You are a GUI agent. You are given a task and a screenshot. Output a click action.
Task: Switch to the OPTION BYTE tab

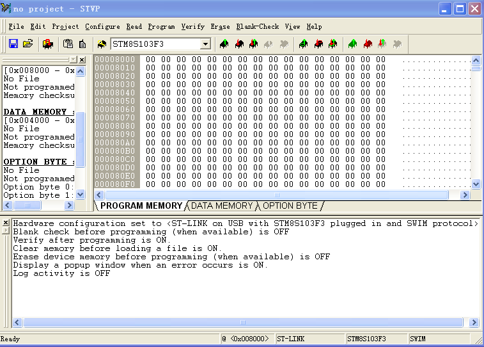[x=290, y=206]
